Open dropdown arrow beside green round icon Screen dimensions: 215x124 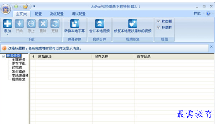(x=21, y=6)
